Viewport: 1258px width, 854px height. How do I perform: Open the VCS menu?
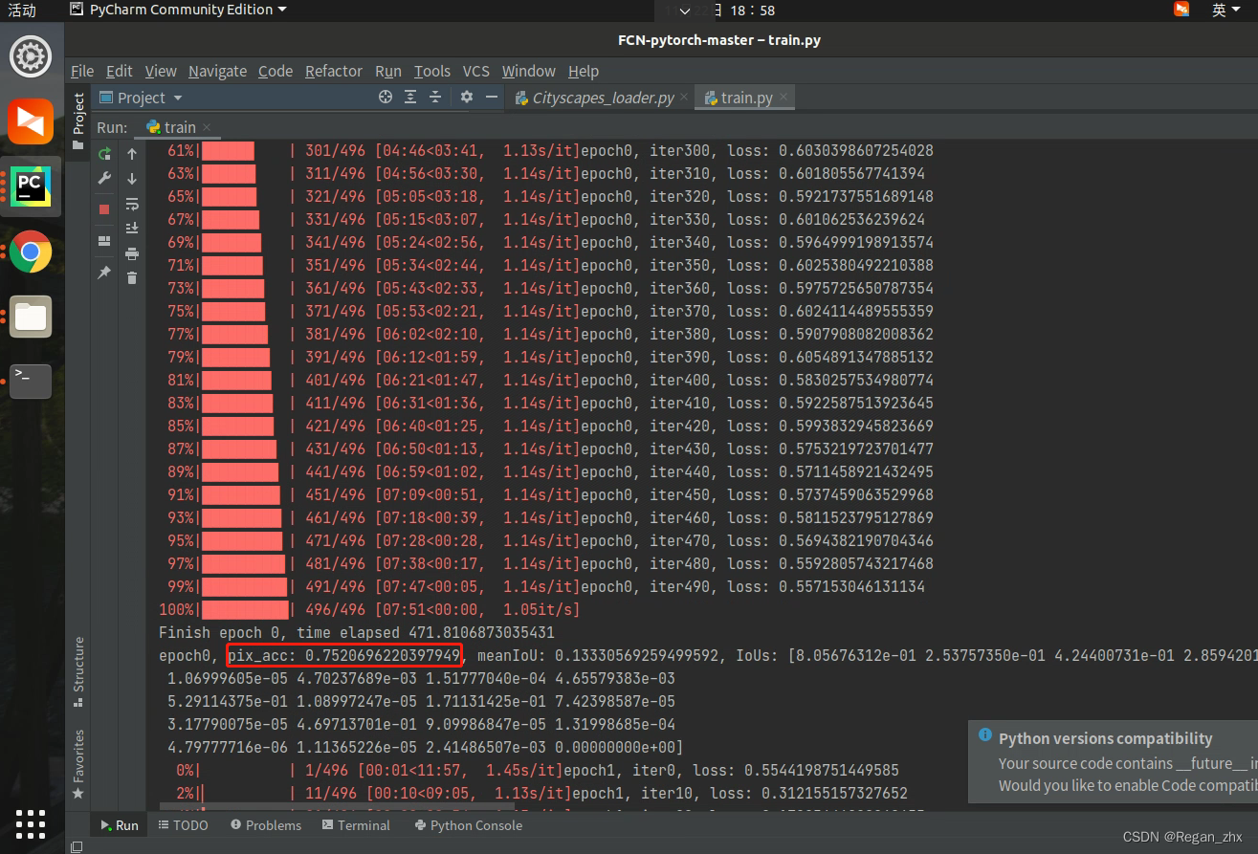[476, 71]
